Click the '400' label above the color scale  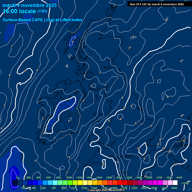[x=38, y=177]
